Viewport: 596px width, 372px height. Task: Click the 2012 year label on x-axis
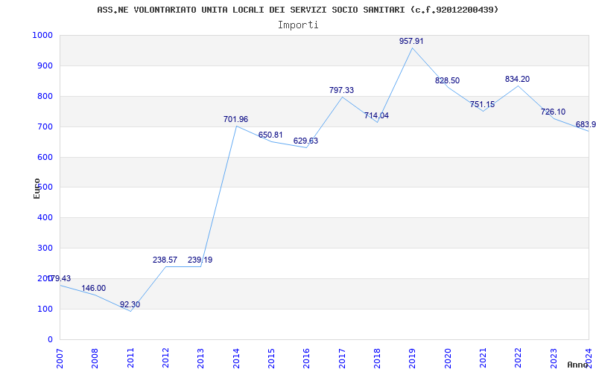(x=165, y=359)
